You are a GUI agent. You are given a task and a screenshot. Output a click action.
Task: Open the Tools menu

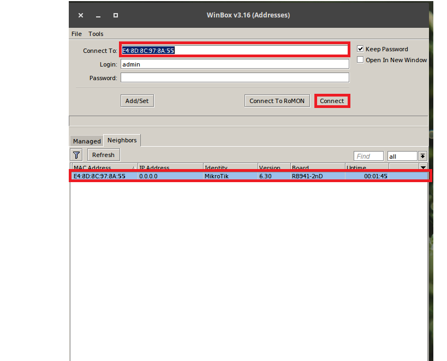[x=96, y=33]
